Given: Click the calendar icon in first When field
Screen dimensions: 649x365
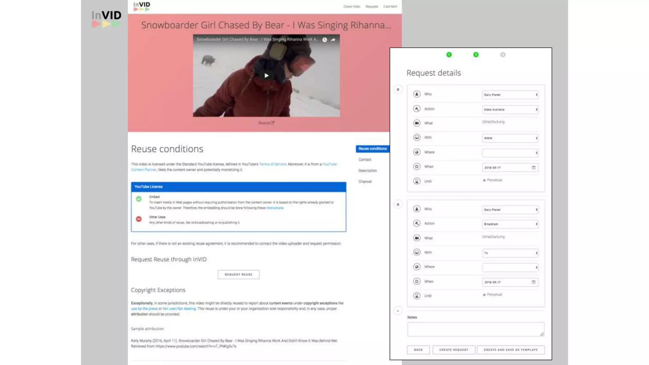Looking at the screenshot, I should click(x=533, y=167).
